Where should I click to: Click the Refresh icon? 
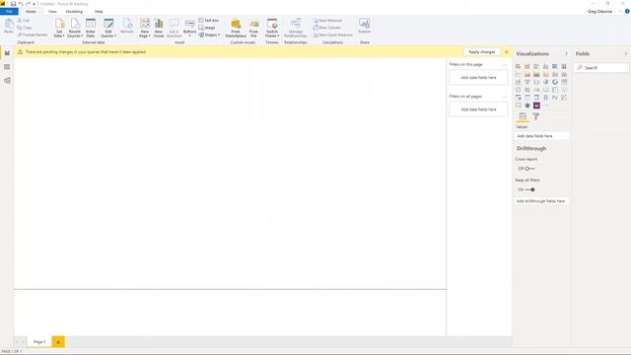click(x=127, y=26)
